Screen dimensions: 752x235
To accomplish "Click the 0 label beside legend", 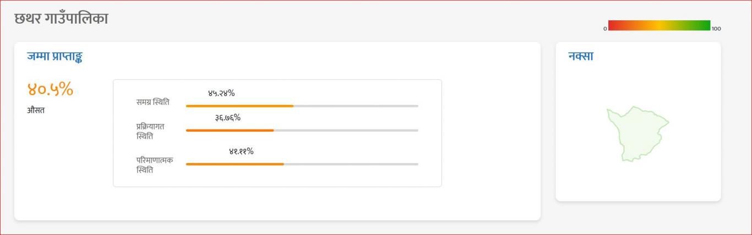I will tap(605, 29).
